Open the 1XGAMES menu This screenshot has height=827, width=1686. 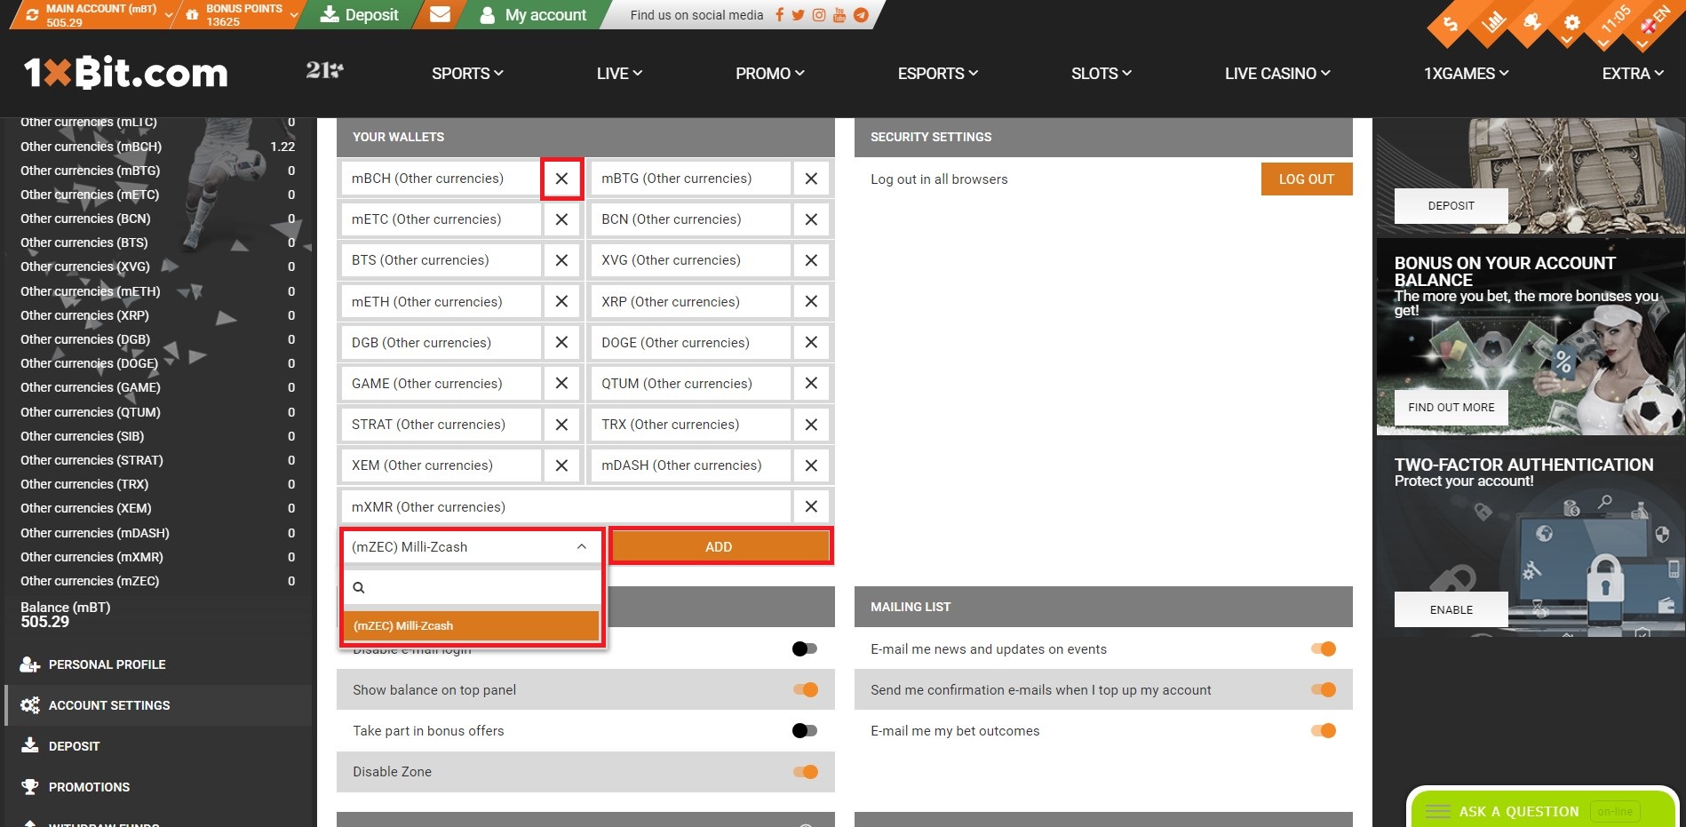1467,74
